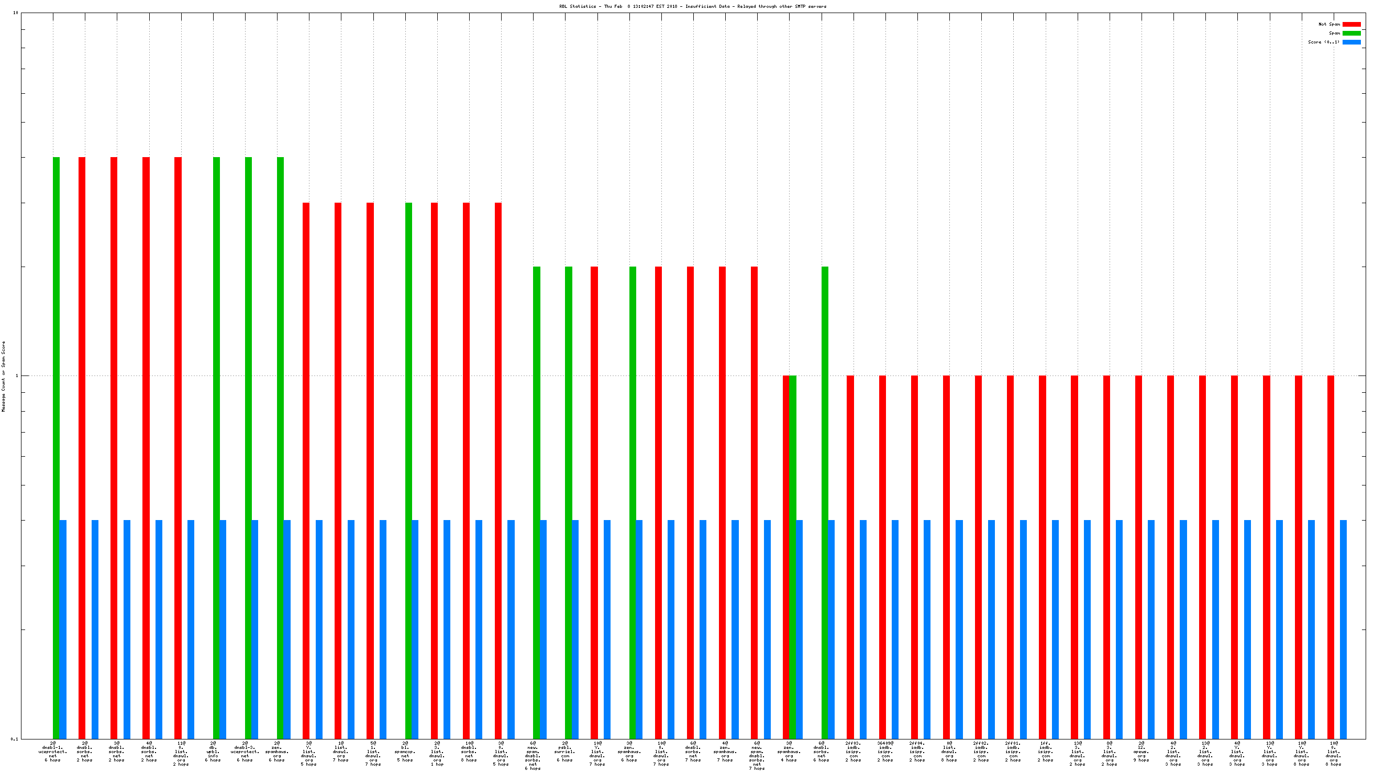Viewport: 1374px width, 773px height.
Task: Click the dnsbl-1.uceprotect.net axis label
Action: coord(53,751)
